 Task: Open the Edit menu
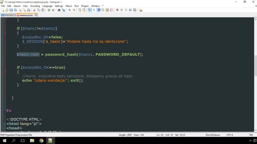coord(9,6)
